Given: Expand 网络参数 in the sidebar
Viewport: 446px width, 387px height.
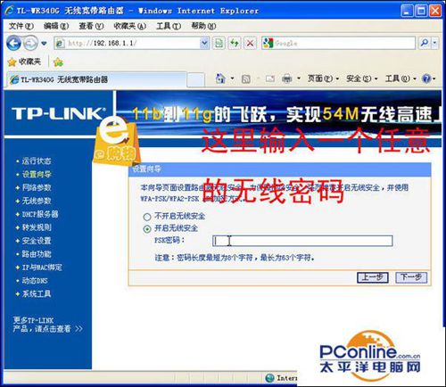Looking at the screenshot, I should click(37, 187).
